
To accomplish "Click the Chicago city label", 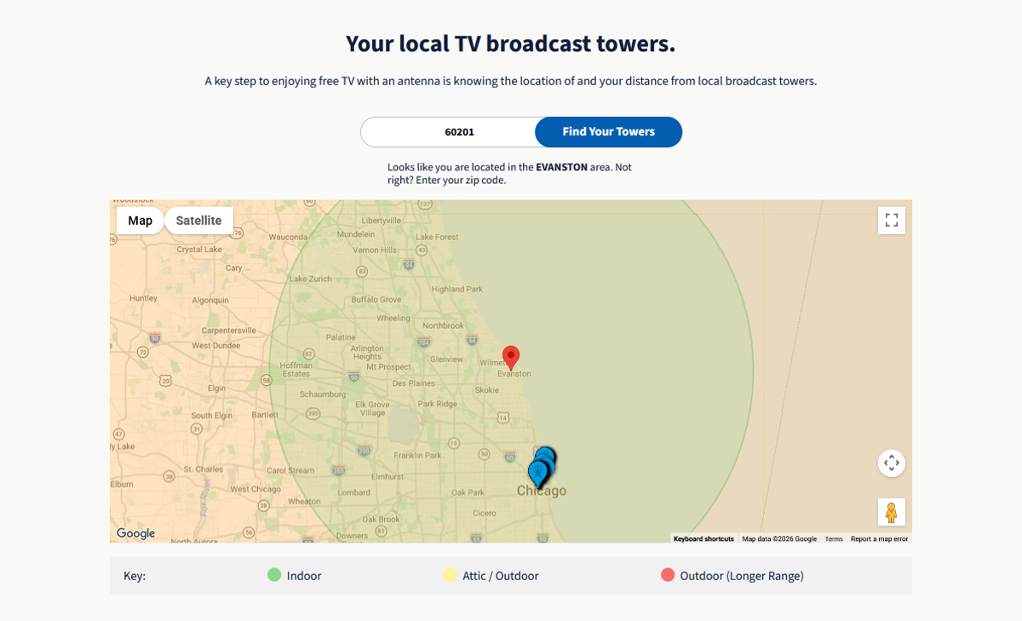I will pyautogui.click(x=542, y=491).
